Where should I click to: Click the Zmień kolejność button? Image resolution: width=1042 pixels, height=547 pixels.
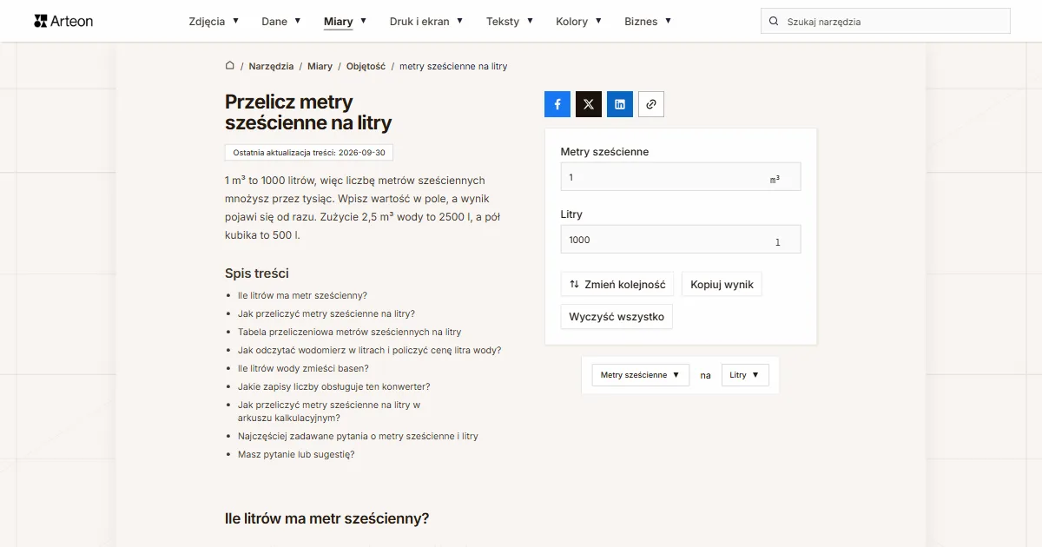point(617,284)
